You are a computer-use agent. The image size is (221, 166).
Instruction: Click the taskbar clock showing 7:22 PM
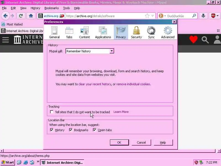[211, 162]
